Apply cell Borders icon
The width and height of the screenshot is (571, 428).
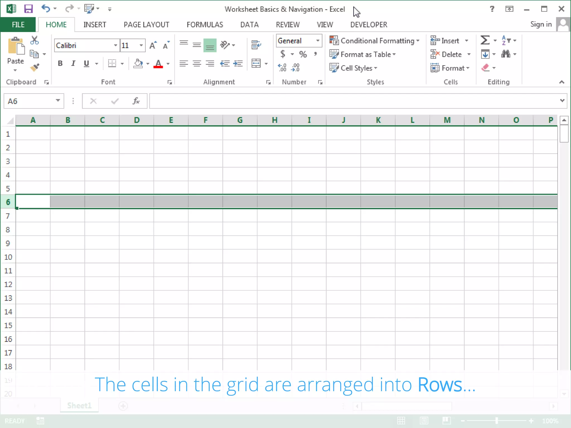[x=112, y=64]
